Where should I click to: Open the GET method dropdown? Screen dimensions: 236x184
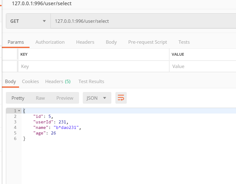(28, 21)
